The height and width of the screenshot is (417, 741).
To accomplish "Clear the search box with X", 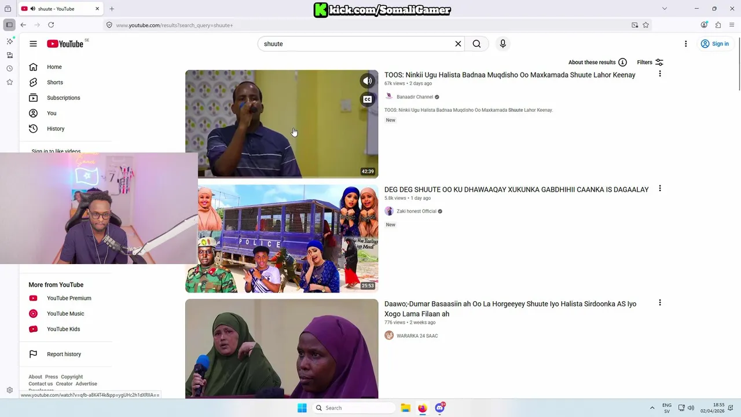I will [x=458, y=43].
